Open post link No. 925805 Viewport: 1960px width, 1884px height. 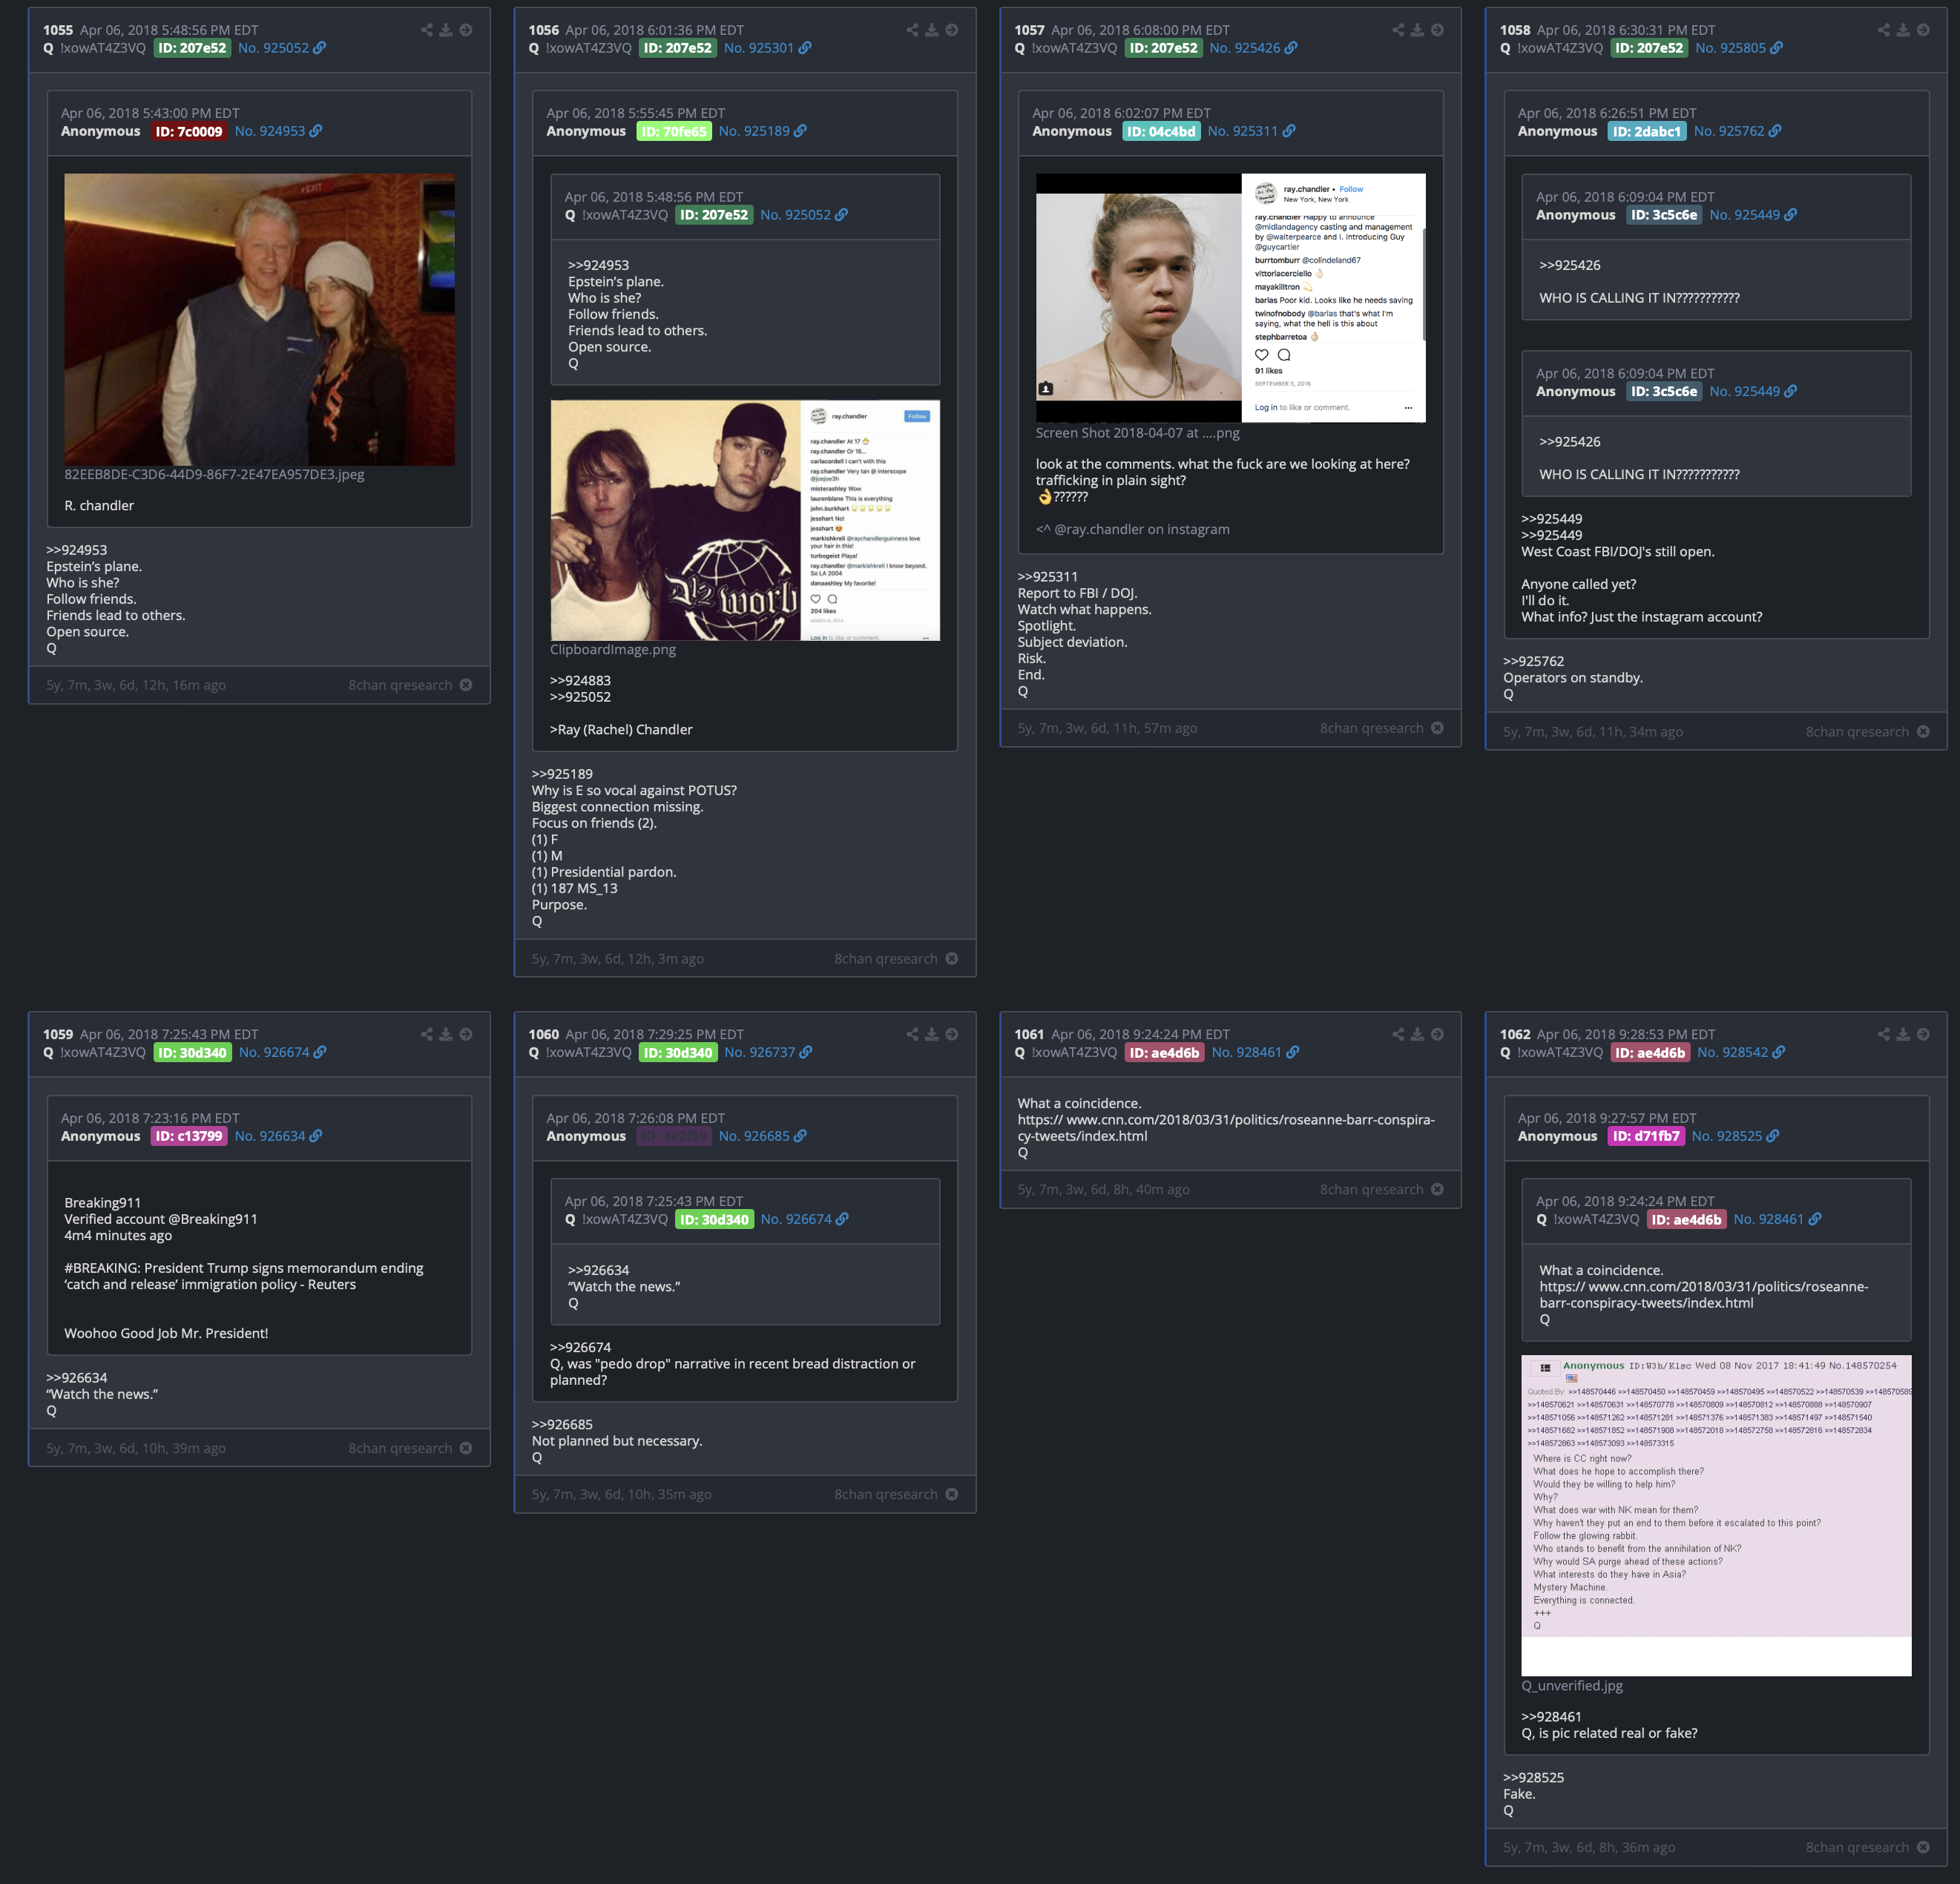(1731, 48)
